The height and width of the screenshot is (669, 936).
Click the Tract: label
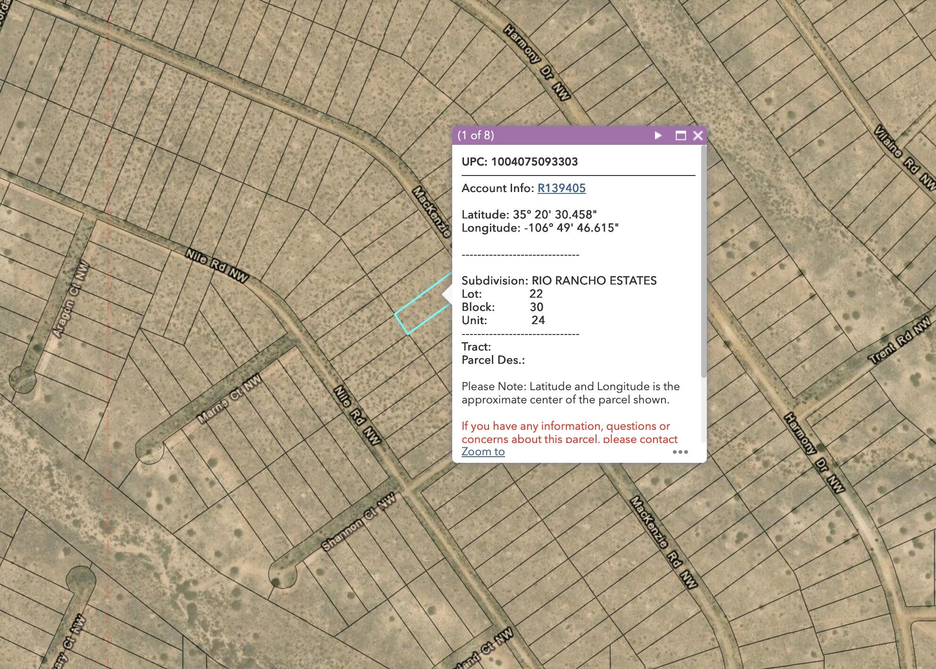476,347
